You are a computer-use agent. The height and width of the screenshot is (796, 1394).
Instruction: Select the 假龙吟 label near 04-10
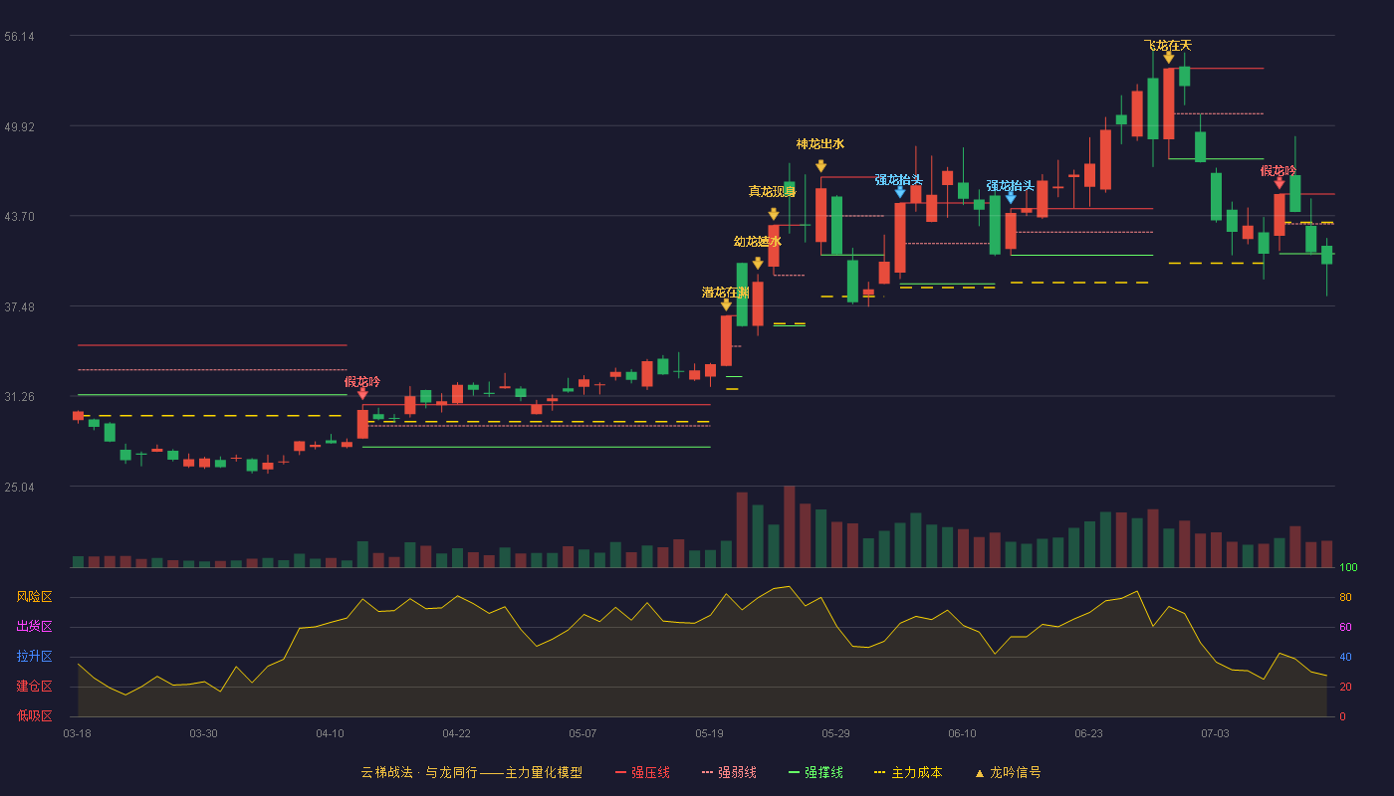362,381
